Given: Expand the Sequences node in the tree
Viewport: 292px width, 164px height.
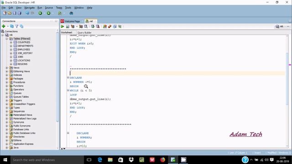Looking at the screenshot, I should tap(7, 111).
